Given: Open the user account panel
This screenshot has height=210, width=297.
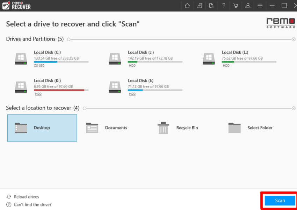Looking at the screenshot, I should coord(248,6).
